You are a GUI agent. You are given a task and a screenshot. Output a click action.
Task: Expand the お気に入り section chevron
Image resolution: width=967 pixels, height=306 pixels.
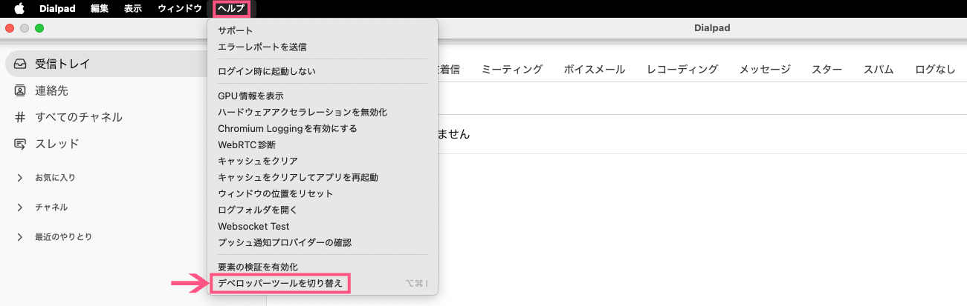tap(20, 178)
